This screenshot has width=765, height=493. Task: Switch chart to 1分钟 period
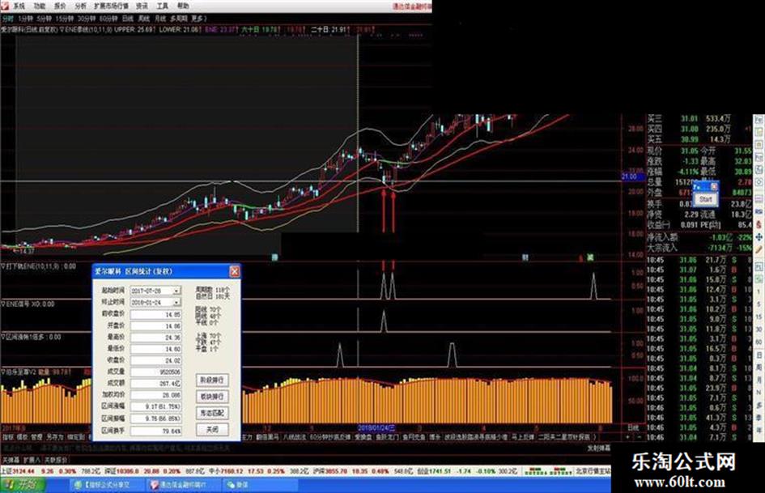click(x=25, y=19)
